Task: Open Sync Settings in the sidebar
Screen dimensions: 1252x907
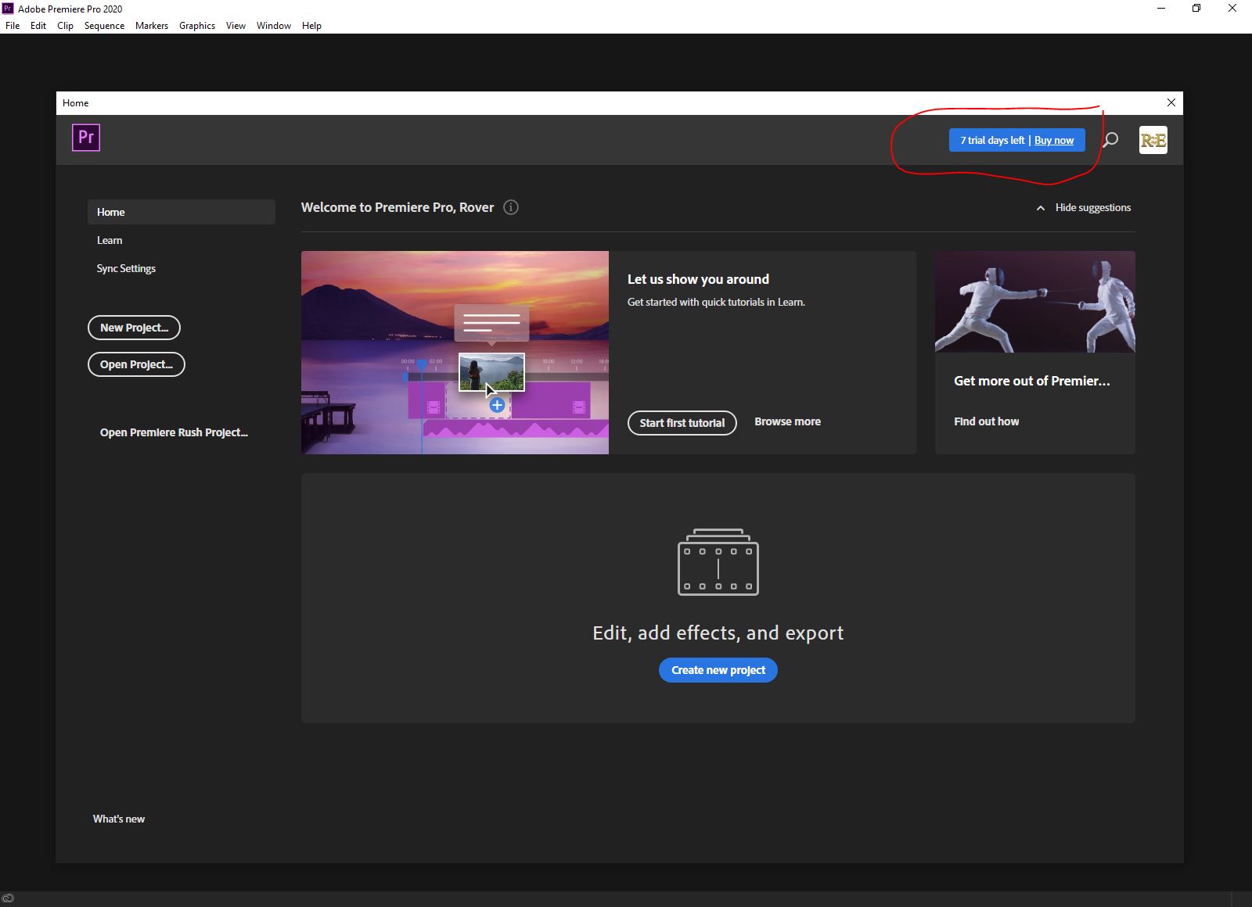Action: pyautogui.click(x=126, y=268)
